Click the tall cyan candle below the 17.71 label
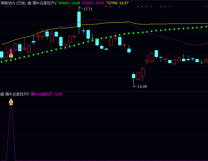The width and height of the screenshot is (208, 161). (79, 19)
